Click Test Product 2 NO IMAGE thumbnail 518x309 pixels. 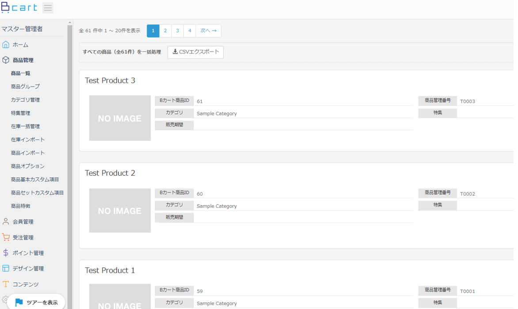coord(120,211)
